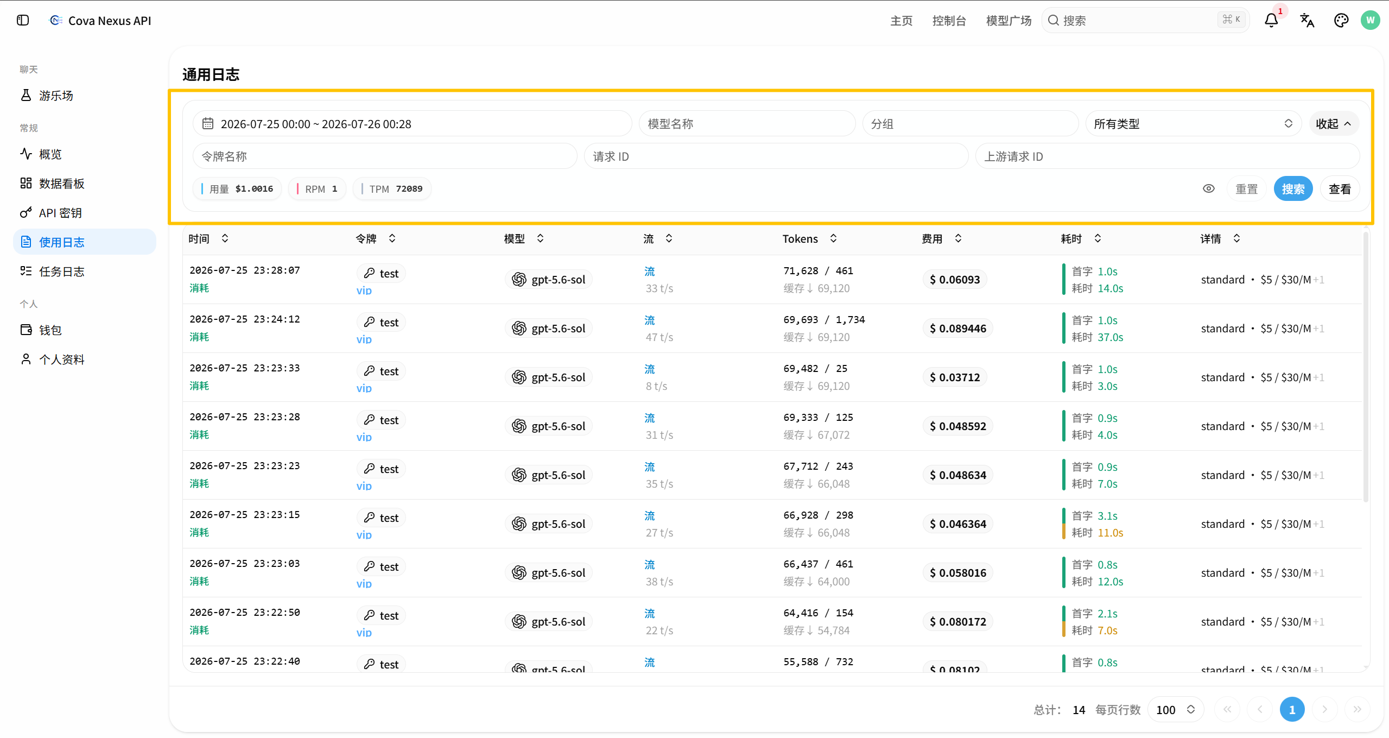This screenshot has width=1389, height=738.
Task: Click cost $ 0.058016 tag
Action: pos(958,572)
